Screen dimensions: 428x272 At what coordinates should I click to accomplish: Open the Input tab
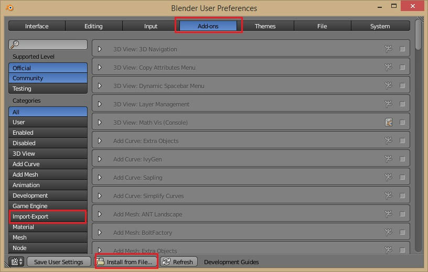151,26
